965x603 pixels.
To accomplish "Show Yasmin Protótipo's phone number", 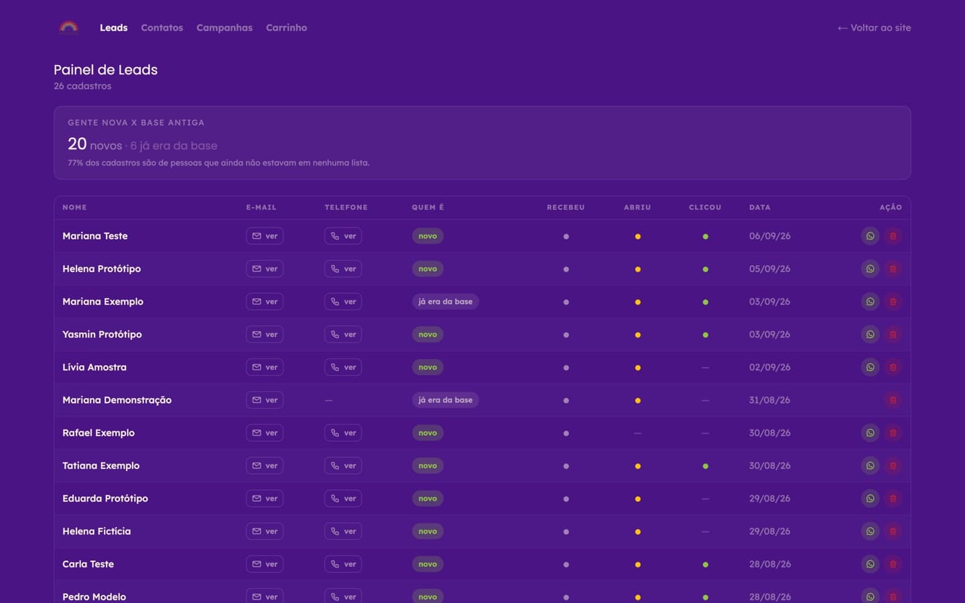I will pos(343,334).
